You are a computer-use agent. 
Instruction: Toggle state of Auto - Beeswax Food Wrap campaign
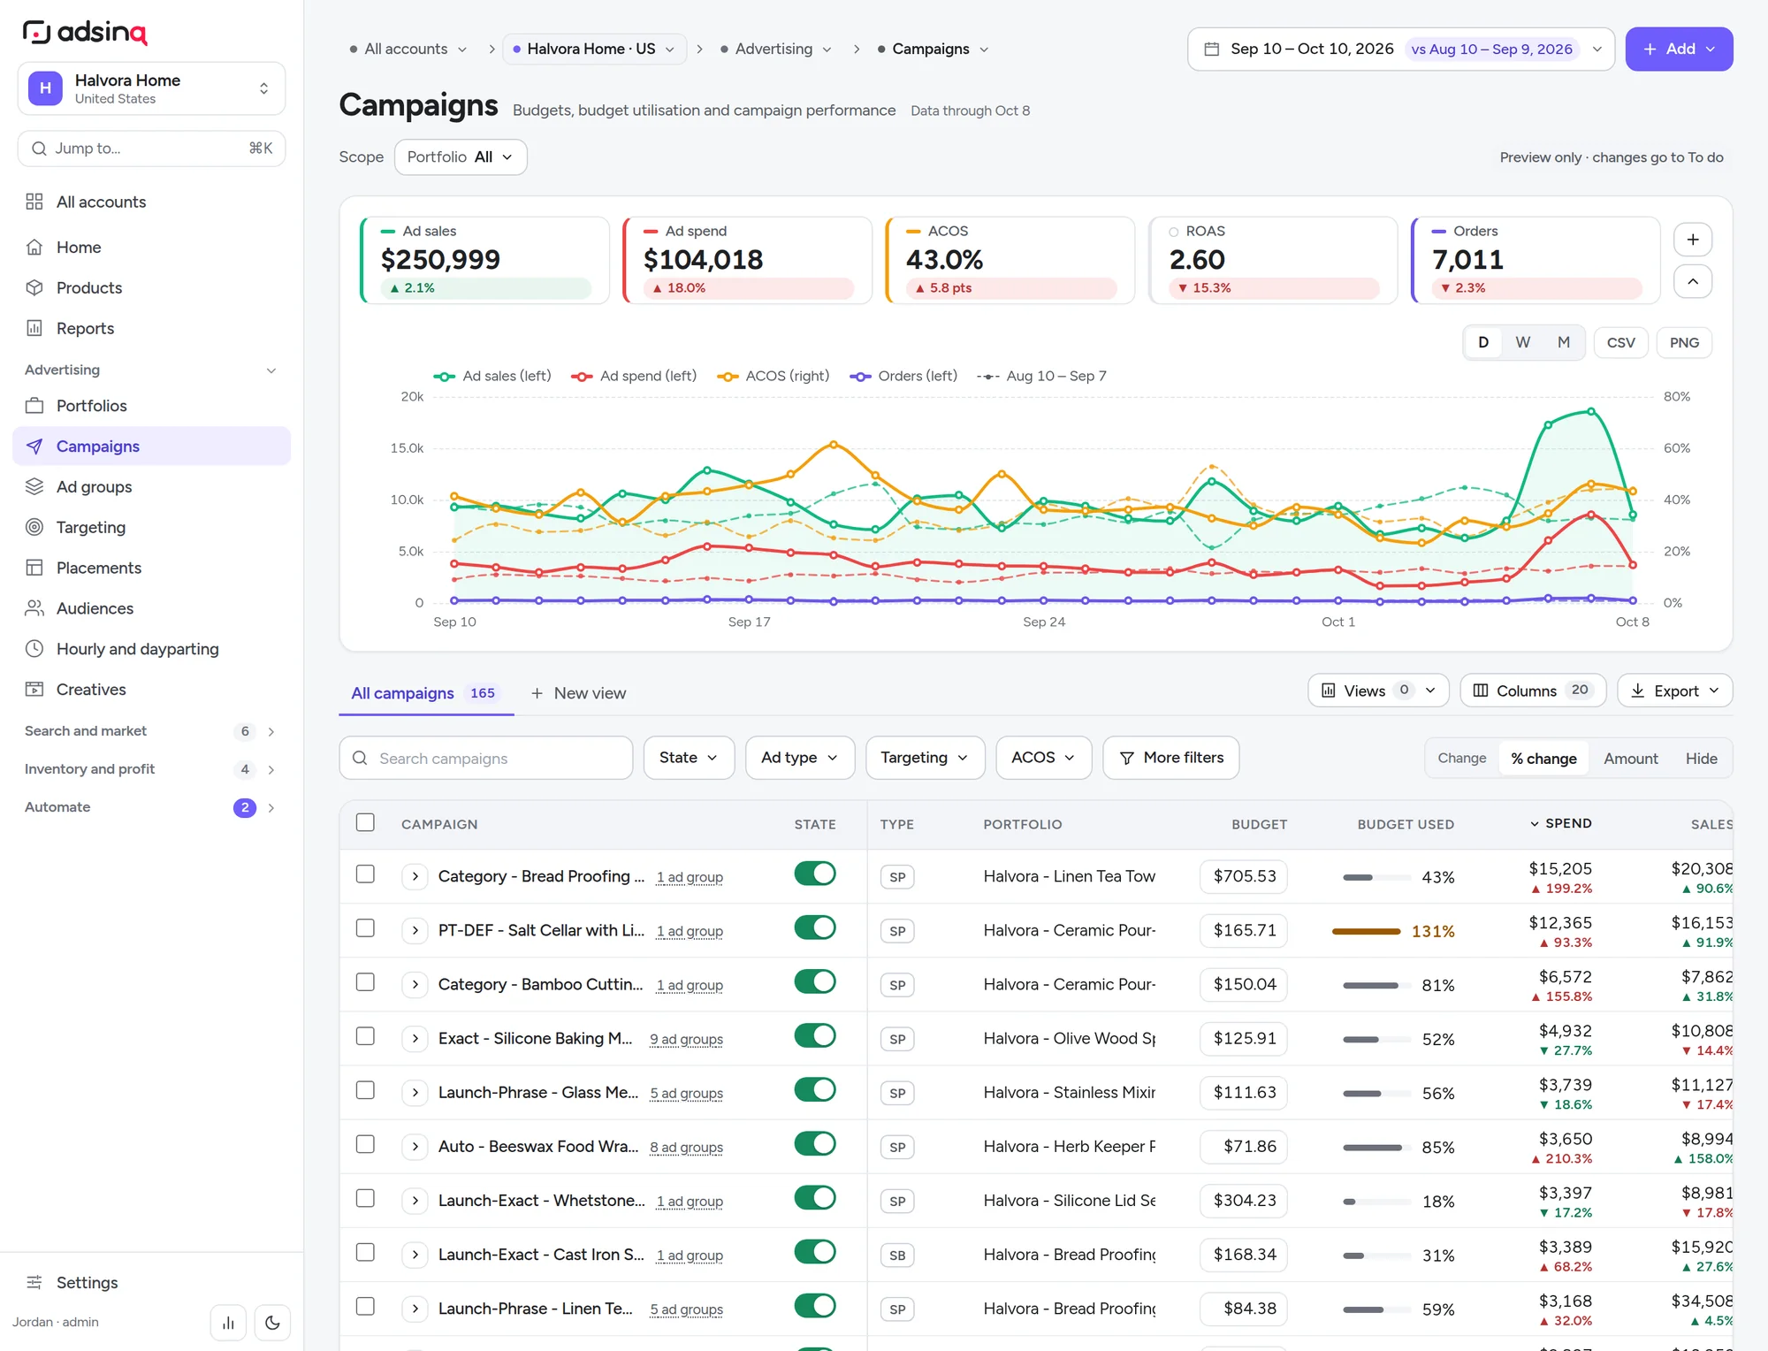point(815,1144)
